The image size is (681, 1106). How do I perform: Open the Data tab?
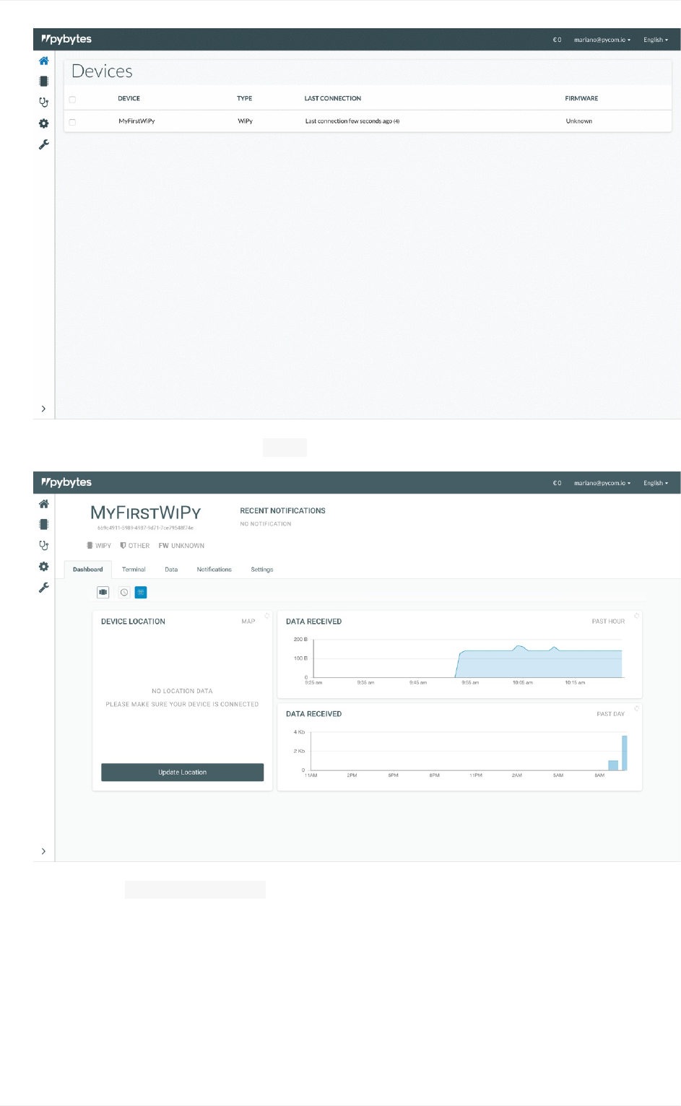pos(171,570)
